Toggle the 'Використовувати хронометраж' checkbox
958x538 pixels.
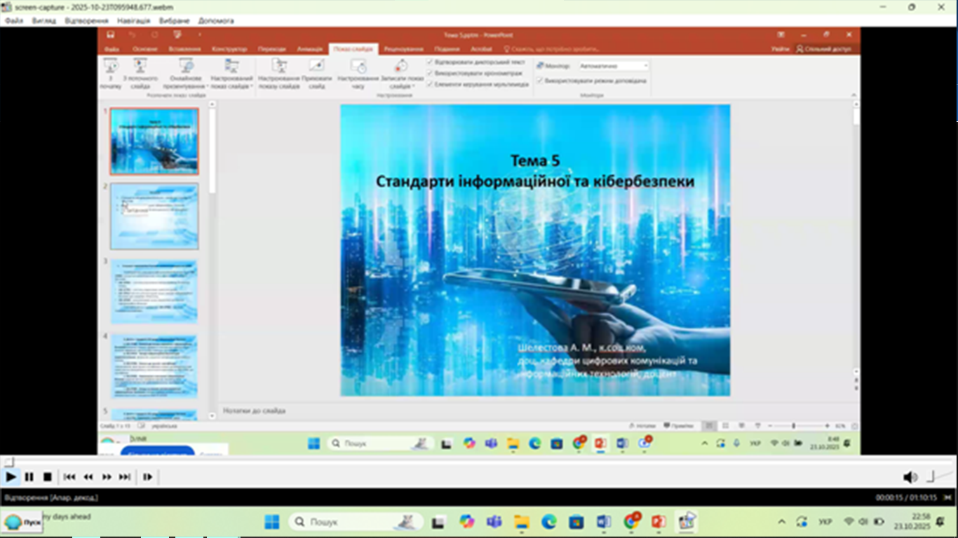click(x=430, y=73)
